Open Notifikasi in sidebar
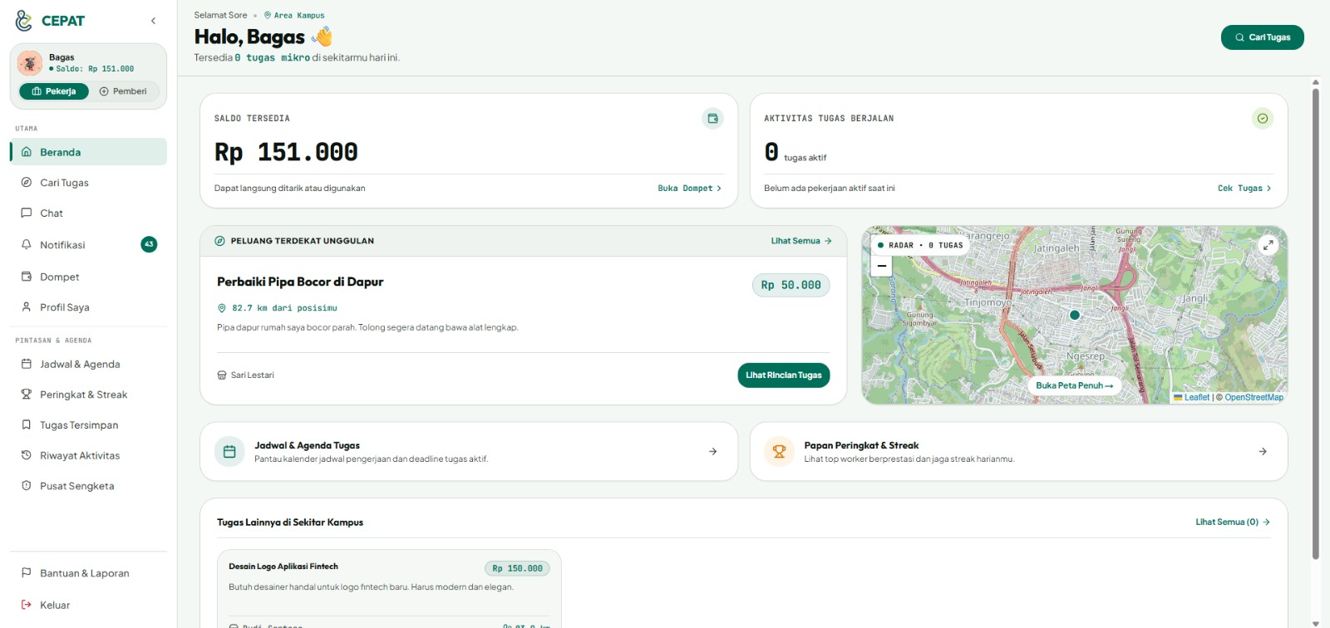Viewport: 1330px width, 628px height. pos(88,245)
